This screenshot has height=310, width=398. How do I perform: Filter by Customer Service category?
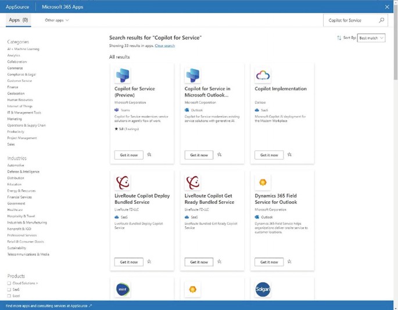click(20, 81)
